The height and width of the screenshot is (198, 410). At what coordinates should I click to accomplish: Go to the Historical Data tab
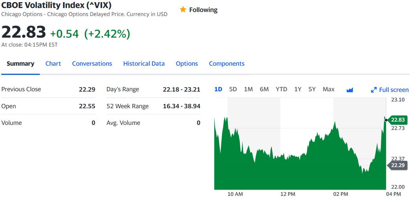pos(144,64)
